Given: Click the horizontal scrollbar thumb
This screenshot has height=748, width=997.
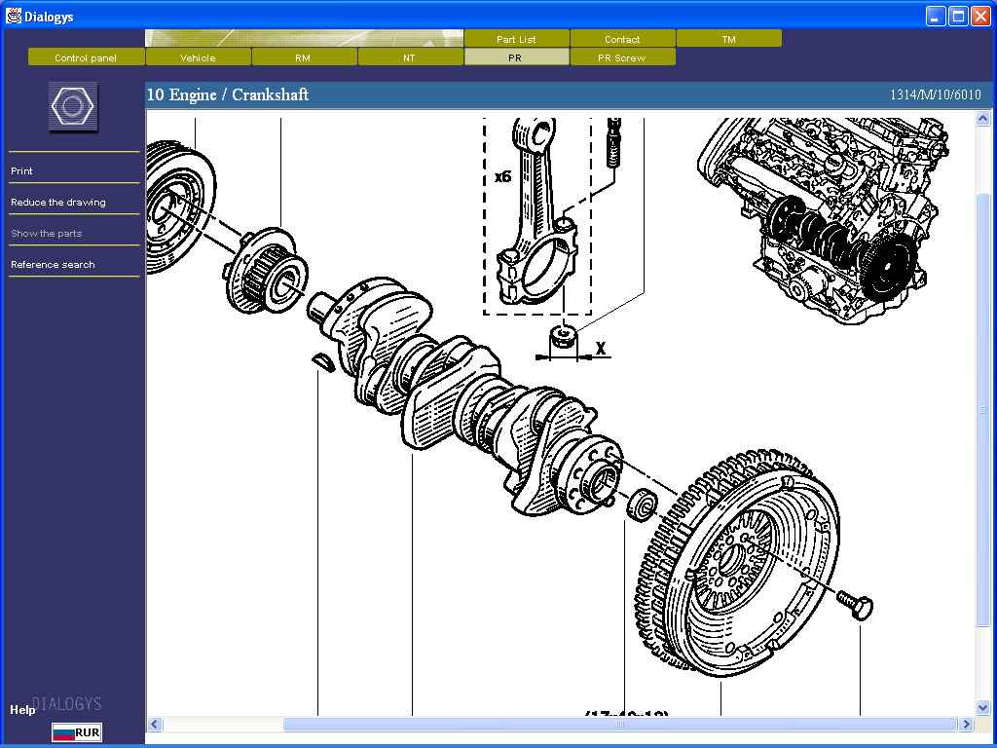Looking at the screenshot, I should tap(620, 724).
